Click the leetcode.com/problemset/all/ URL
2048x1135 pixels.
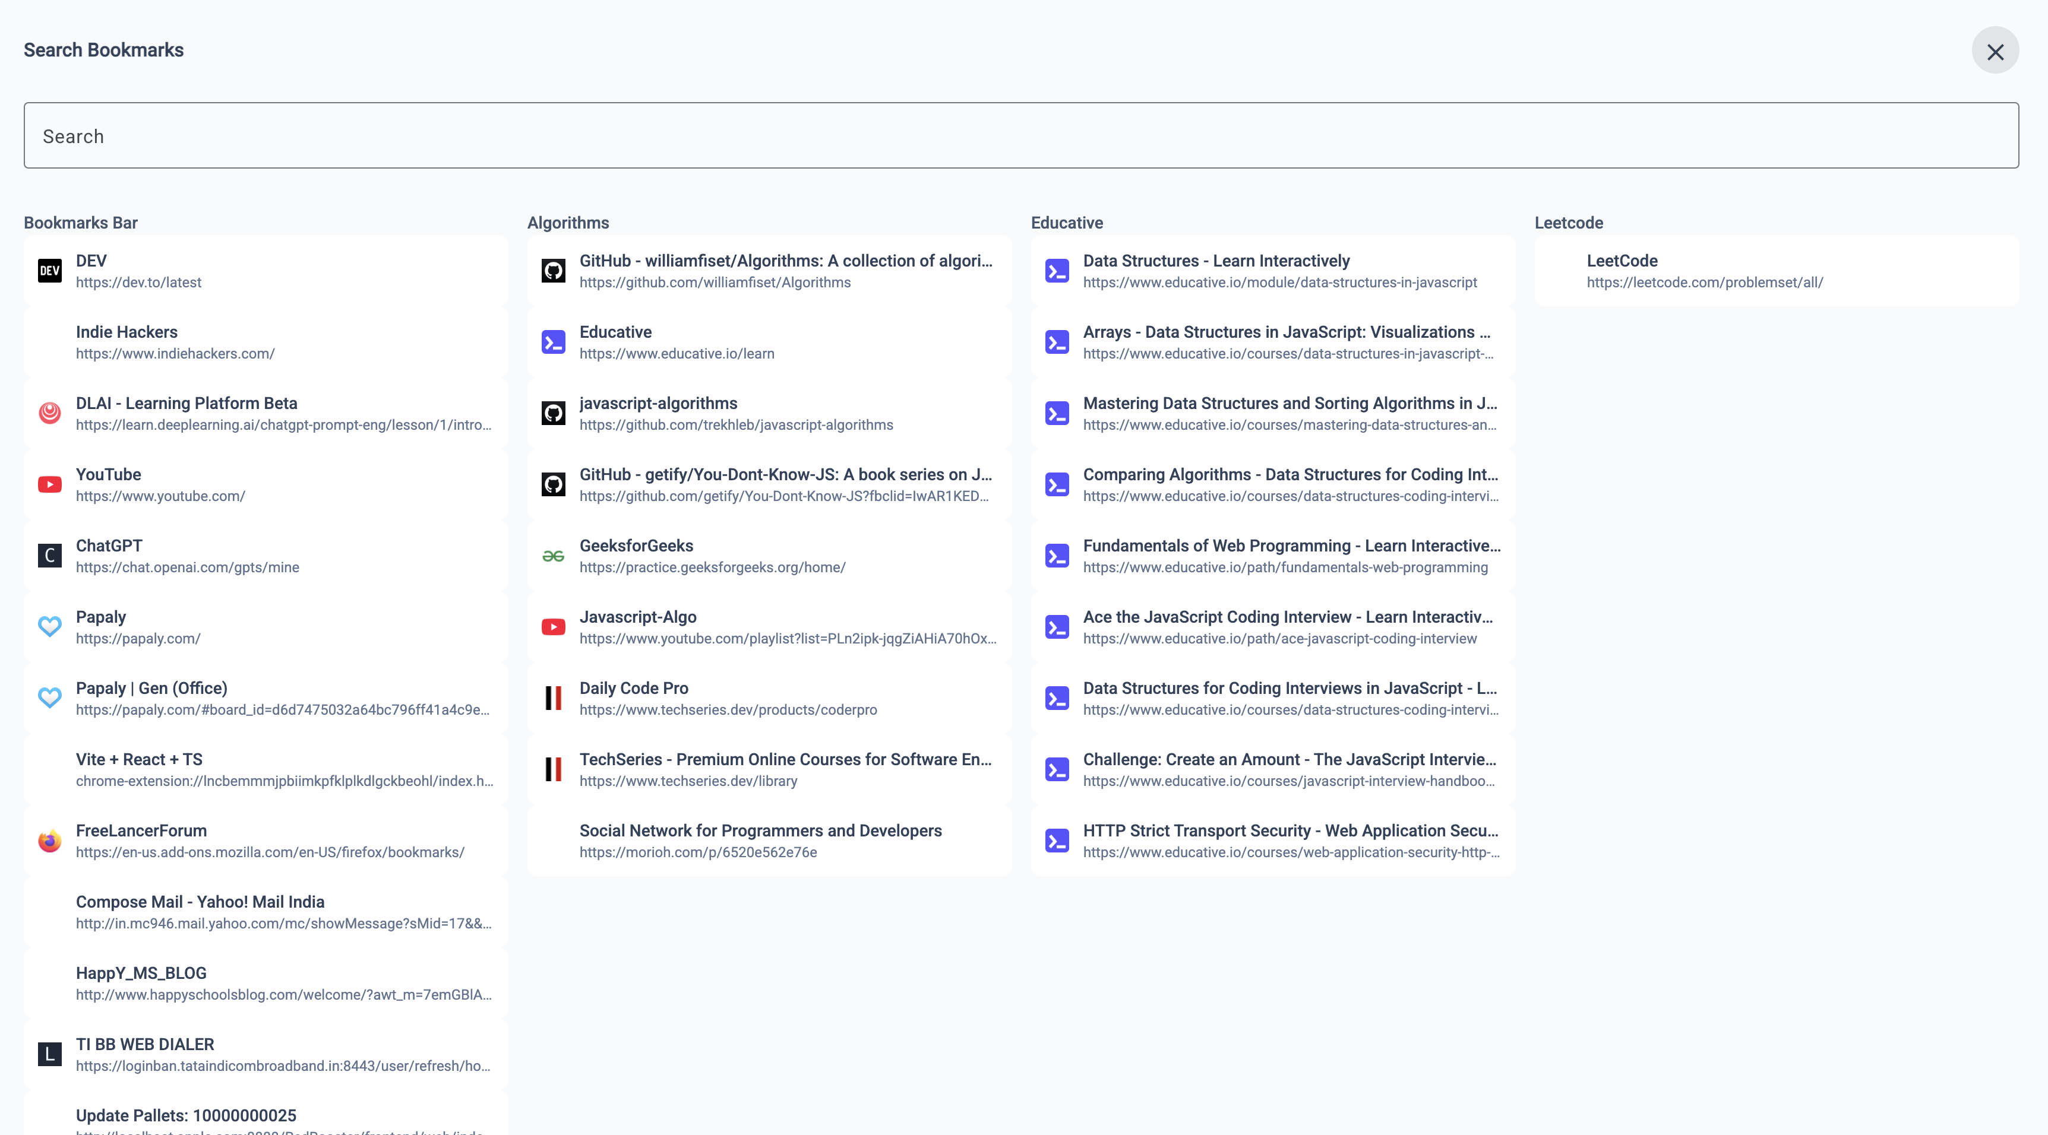(x=1705, y=283)
